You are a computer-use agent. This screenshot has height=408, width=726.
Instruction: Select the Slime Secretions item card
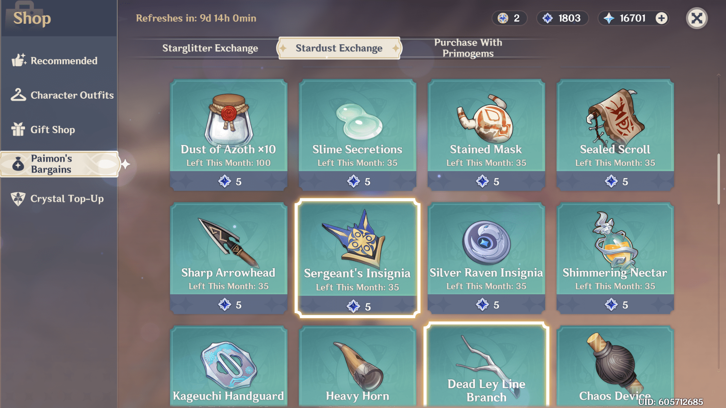[357, 135]
